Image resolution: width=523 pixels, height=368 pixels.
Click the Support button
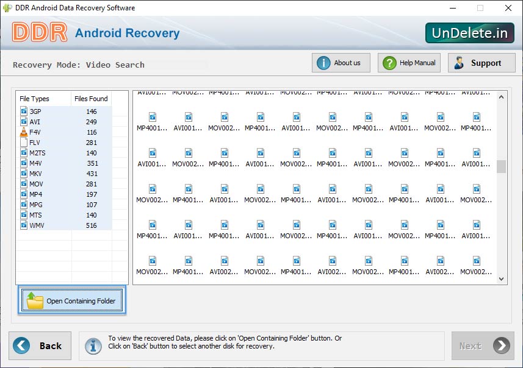click(482, 63)
